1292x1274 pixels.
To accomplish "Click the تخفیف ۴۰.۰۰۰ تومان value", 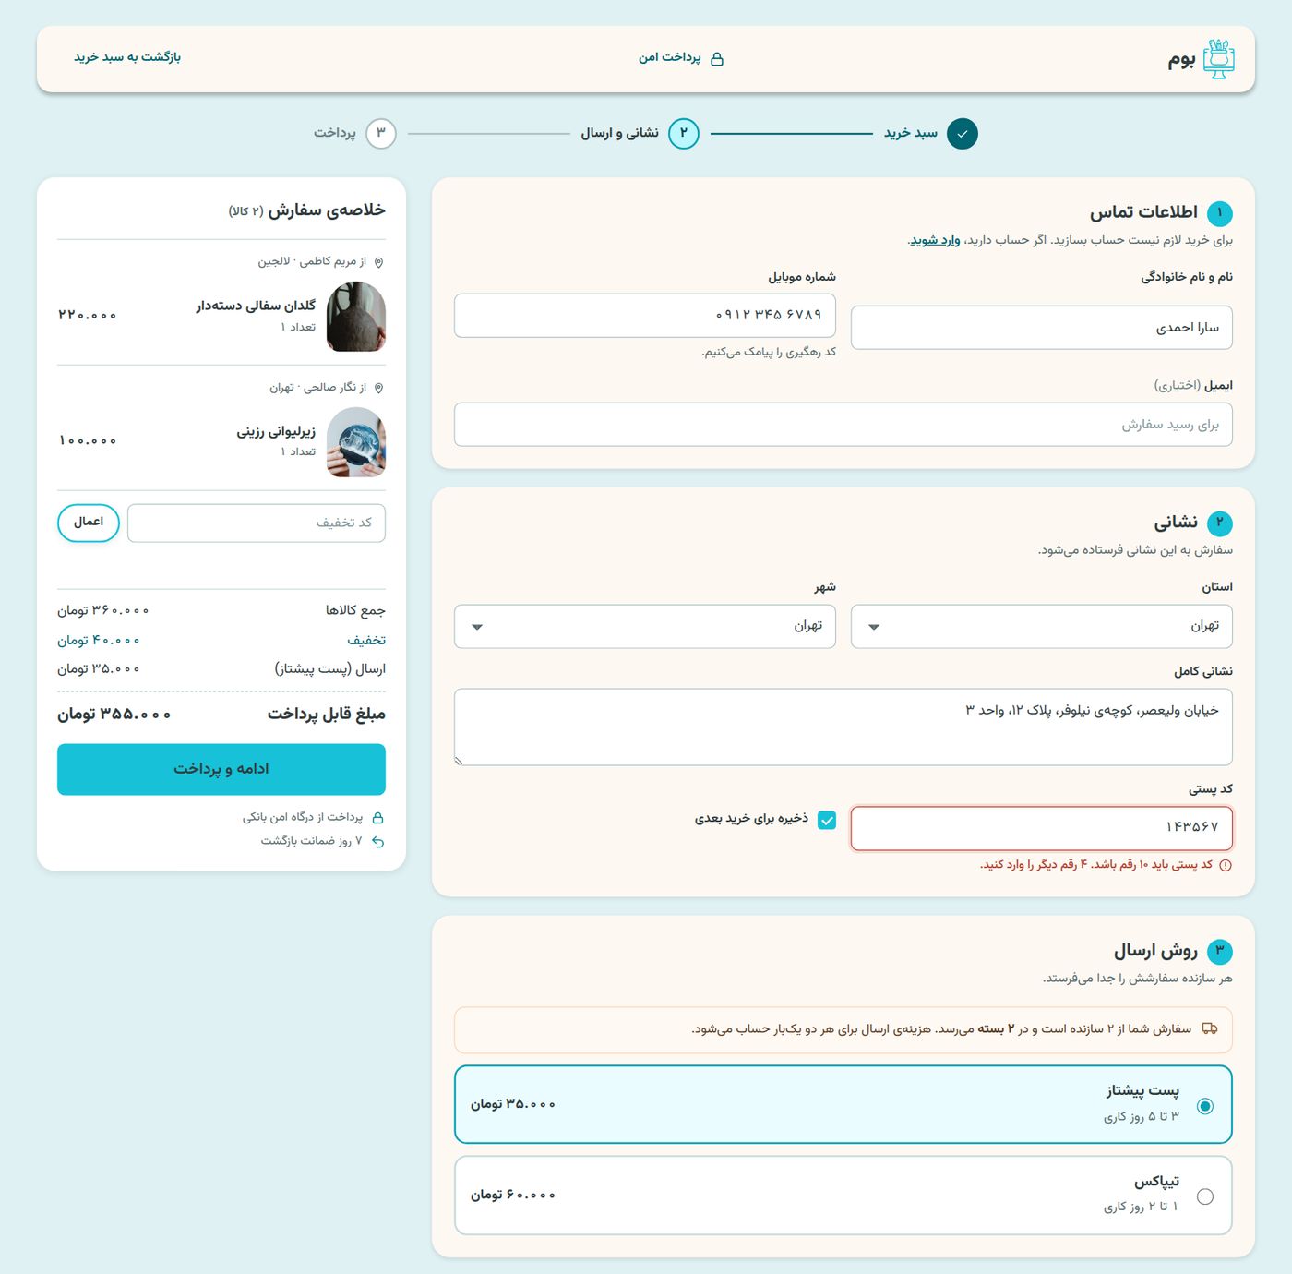I will [99, 641].
